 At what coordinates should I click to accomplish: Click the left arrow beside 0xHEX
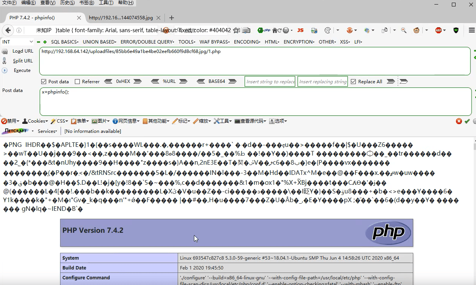(x=108, y=81)
